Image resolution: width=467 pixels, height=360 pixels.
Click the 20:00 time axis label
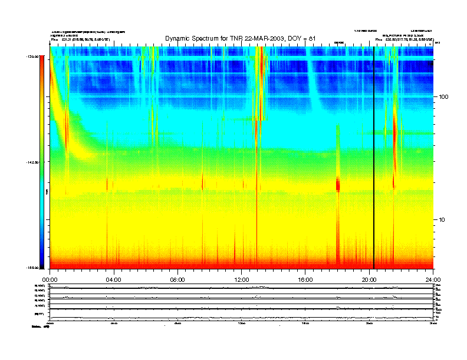pyautogui.click(x=369, y=280)
